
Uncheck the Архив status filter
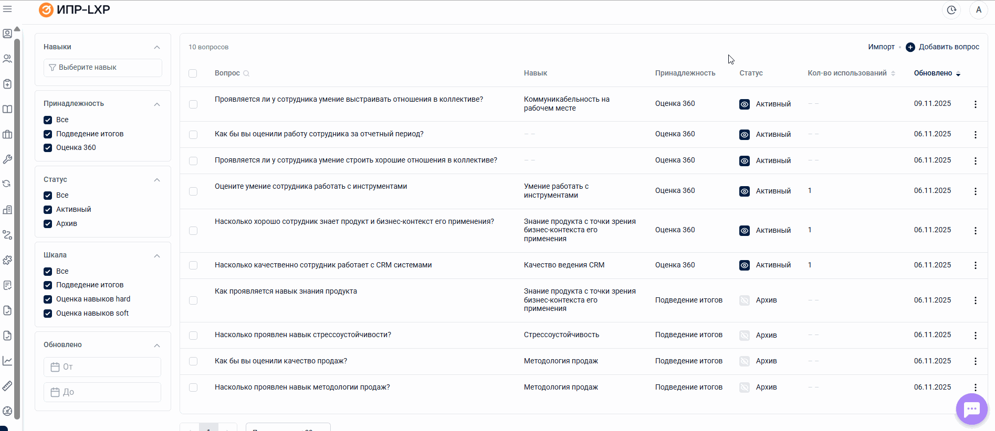48,224
